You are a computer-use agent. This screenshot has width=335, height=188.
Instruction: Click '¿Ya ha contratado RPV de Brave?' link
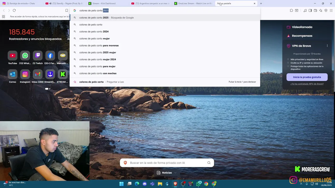pos(307,84)
